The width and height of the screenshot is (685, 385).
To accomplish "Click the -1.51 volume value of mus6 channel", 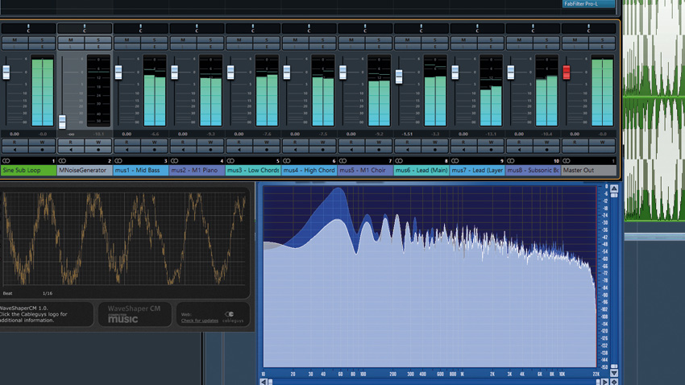I will point(407,134).
